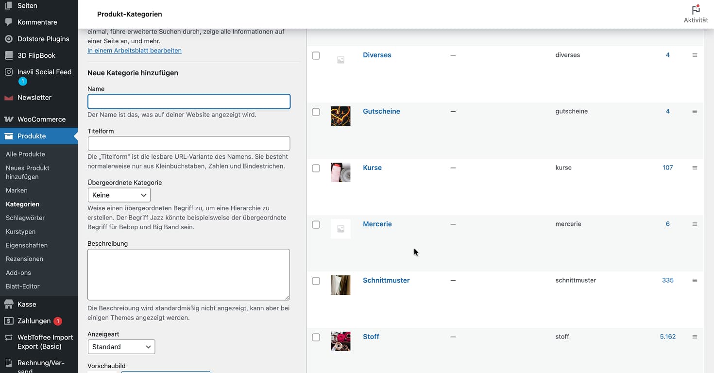Expand the Anzeigeart Standard dropdown
The width and height of the screenshot is (714, 373).
(121, 347)
